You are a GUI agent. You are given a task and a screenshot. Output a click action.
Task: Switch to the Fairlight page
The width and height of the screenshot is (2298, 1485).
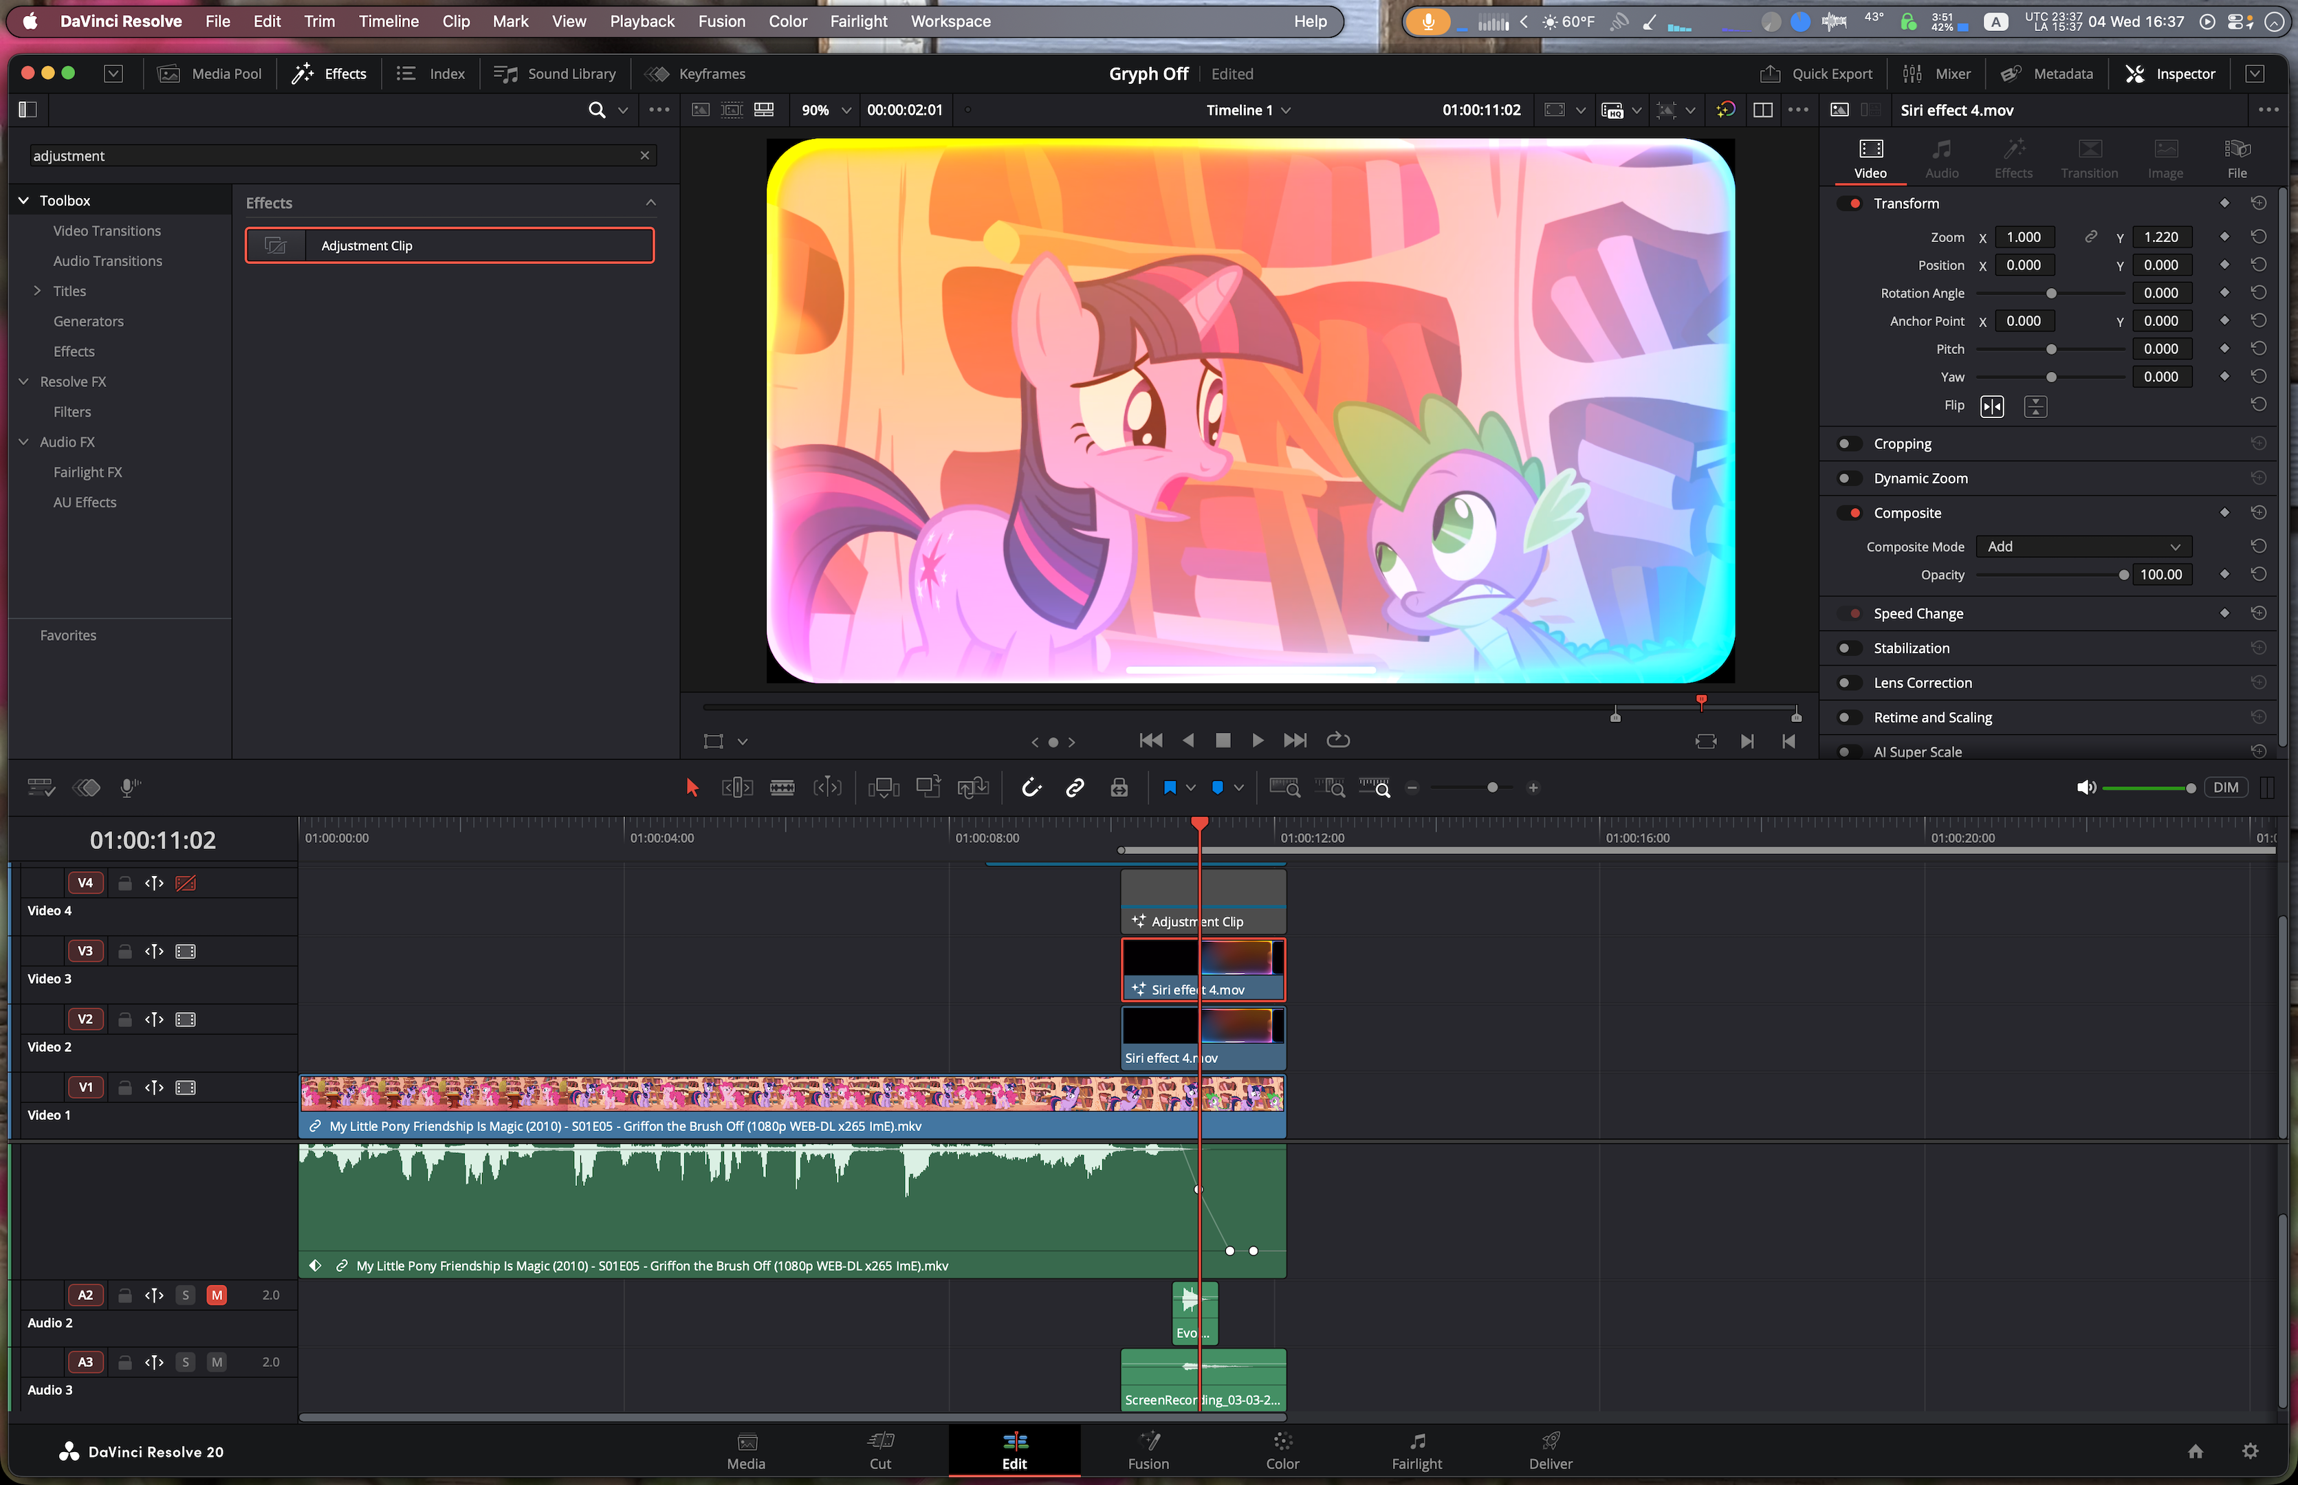click(x=1416, y=1451)
